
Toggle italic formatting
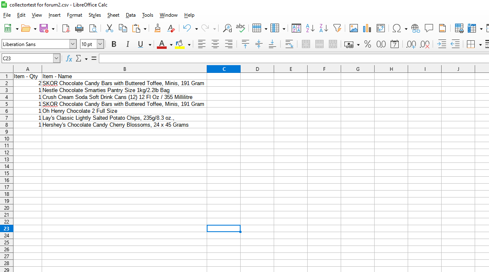point(127,44)
